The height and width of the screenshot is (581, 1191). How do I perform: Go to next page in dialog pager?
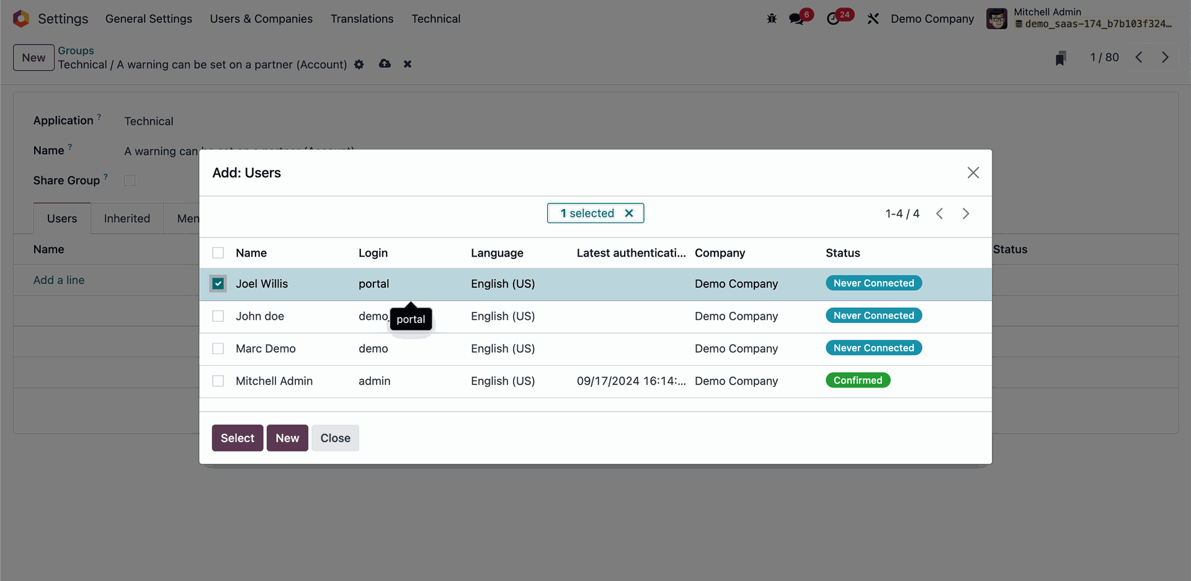(x=966, y=214)
